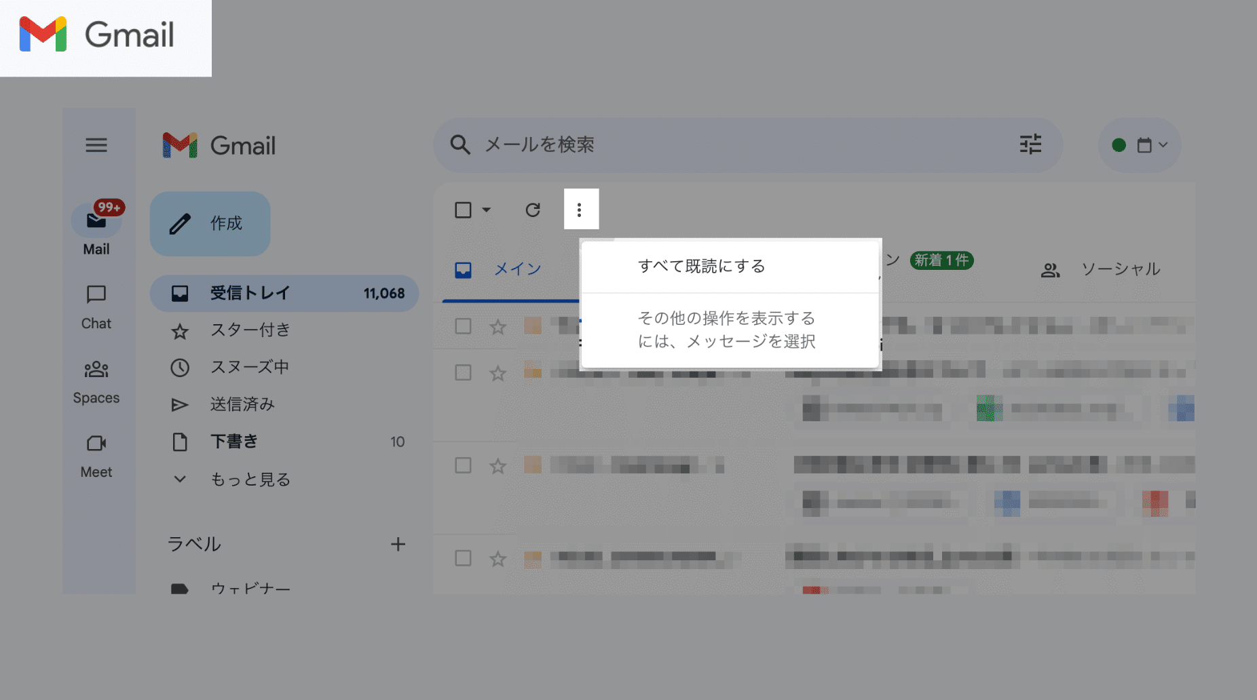This screenshot has height=700, width=1257.
Task: Click the 11,068 inbox count
Action: [x=384, y=293]
